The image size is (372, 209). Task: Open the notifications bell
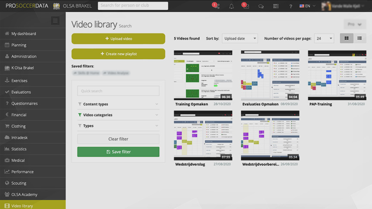231,6
